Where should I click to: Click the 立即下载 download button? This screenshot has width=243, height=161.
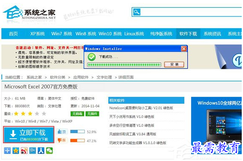(x=29, y=135)
